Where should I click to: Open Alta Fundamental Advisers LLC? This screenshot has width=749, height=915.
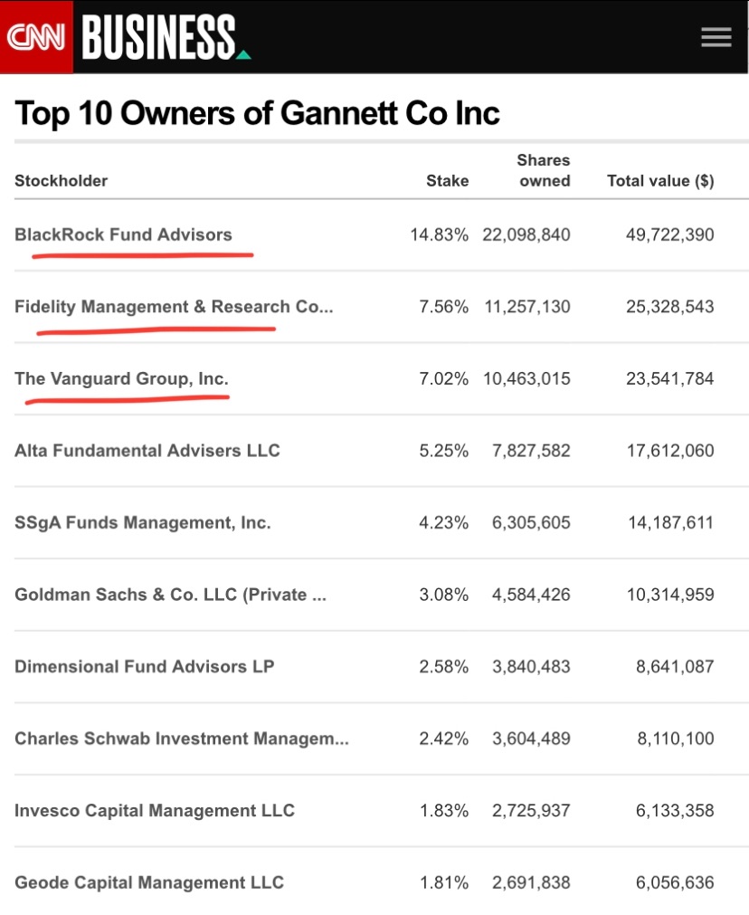click(147, 451)
